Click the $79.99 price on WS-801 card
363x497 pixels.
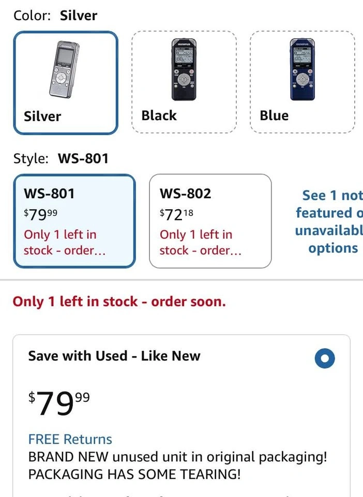[40, 214]
